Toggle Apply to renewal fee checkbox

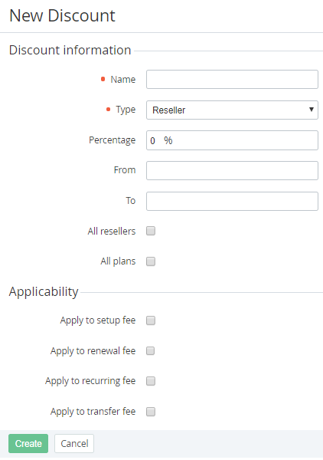151,350
